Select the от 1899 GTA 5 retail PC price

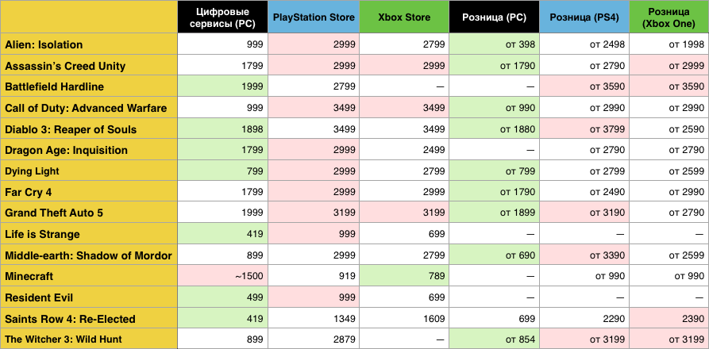494,213
